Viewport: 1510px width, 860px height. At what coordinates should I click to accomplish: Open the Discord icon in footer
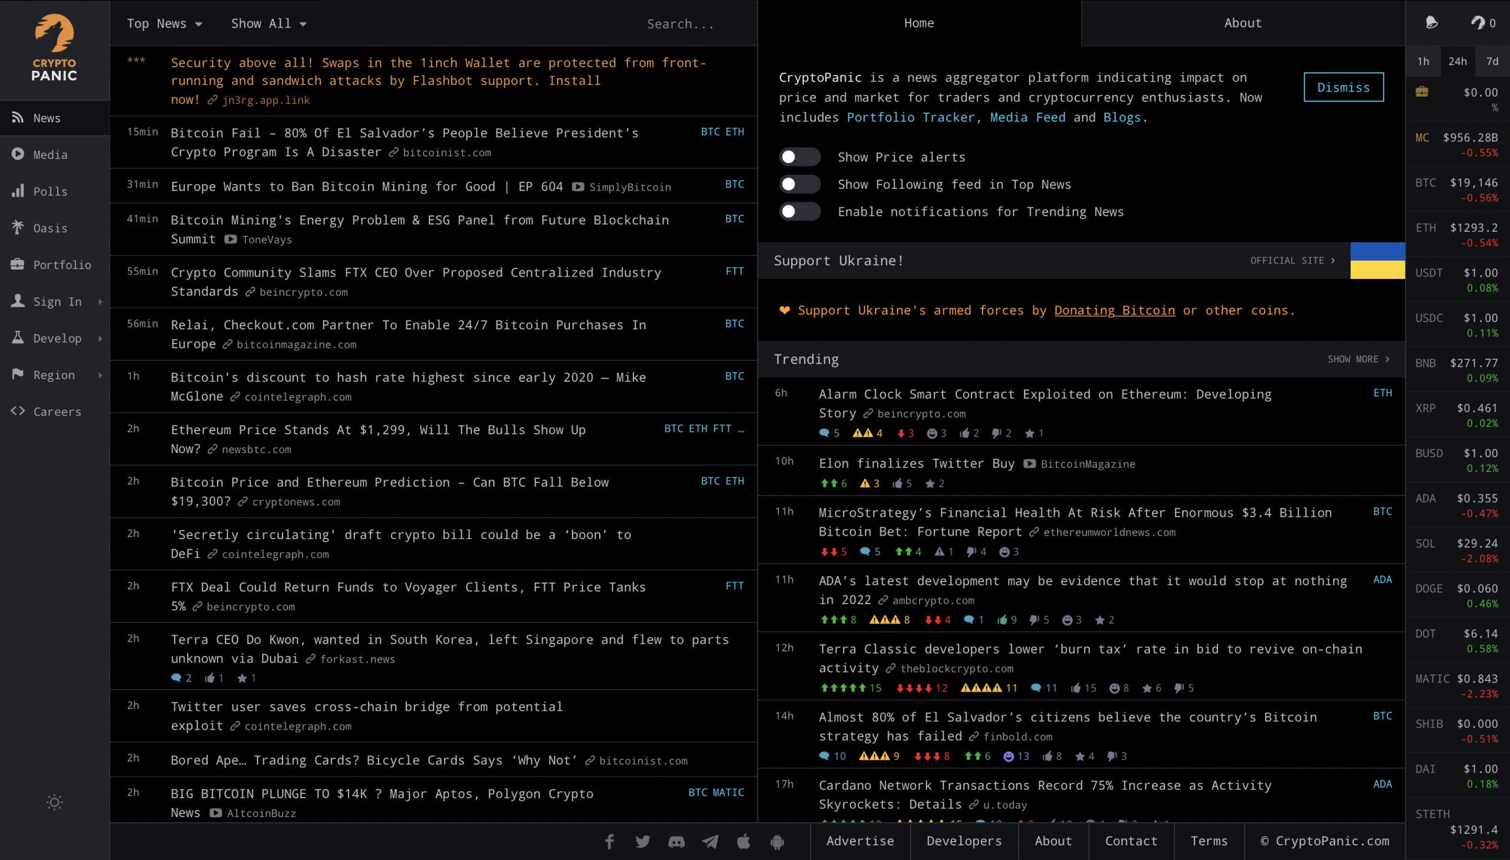click(676, 842)
